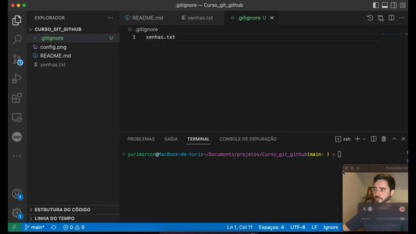Screen dimensions: 416x234
Task: Select .gitignore file in explorer tree
Action: coord(73,38)
